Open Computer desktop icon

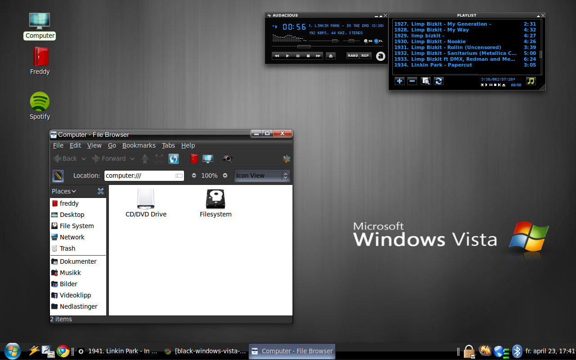pyautogui.click(x=40, y=26)
